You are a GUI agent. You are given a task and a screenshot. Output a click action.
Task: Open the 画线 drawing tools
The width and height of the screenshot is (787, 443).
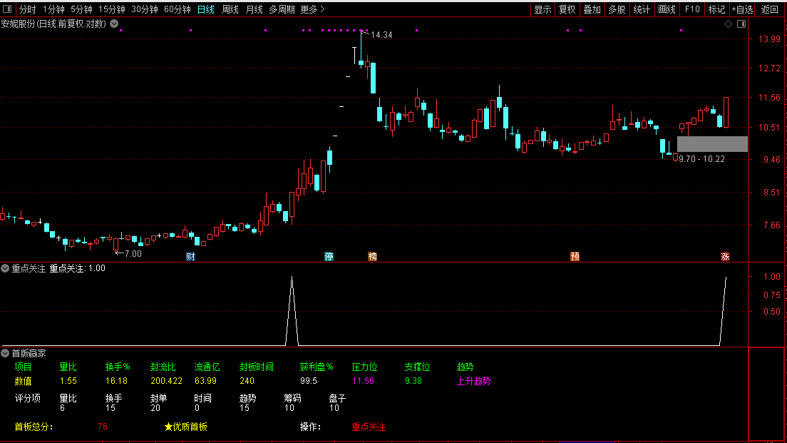point(667,9)
